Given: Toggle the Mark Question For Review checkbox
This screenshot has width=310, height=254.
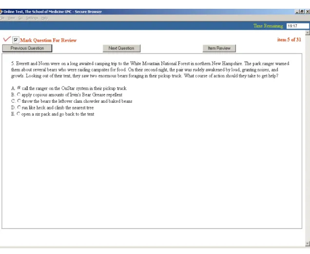Looking at the screenshot, I should pos(16,40).
